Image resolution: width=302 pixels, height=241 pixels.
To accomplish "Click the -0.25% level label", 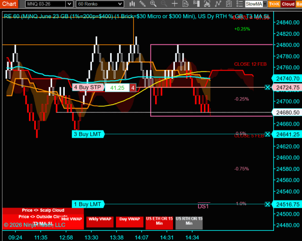I will click(242, 99).
